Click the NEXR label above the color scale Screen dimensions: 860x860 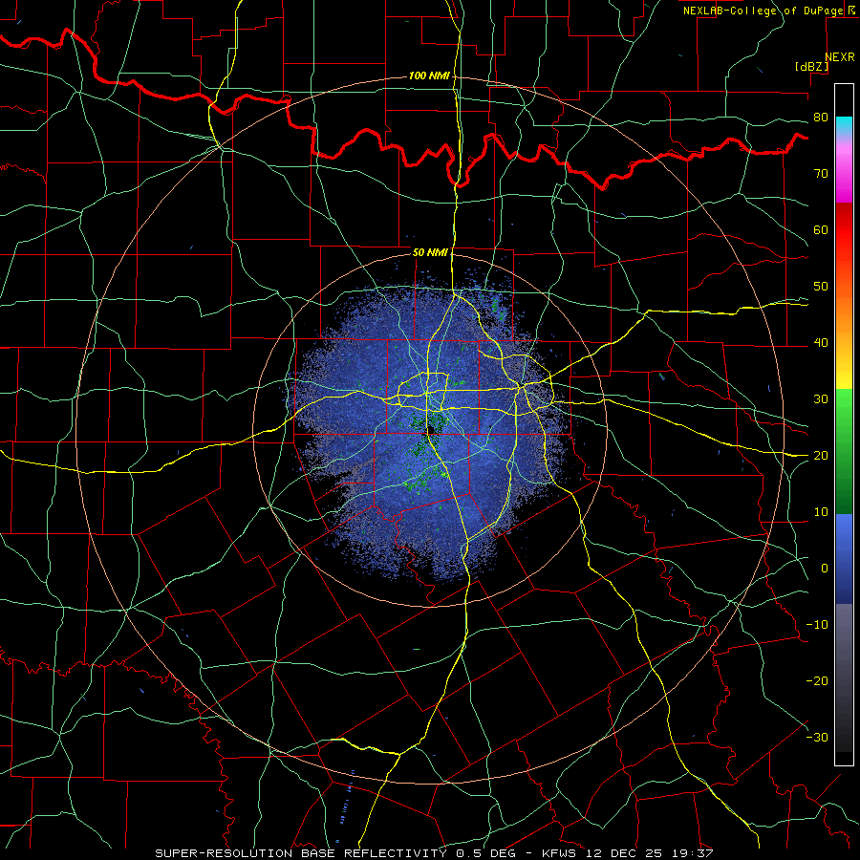pyautogui.click(x=839, y=57)
